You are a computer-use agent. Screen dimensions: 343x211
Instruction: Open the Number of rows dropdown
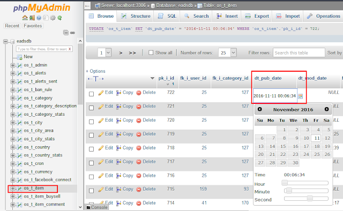tap(227, 52)
